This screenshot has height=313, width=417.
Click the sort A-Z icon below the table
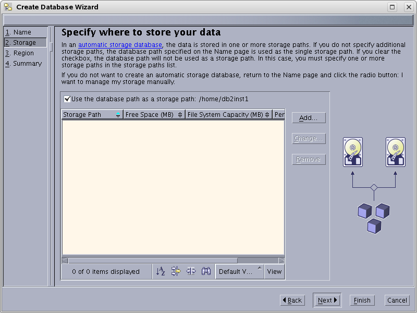coord(161,271)
